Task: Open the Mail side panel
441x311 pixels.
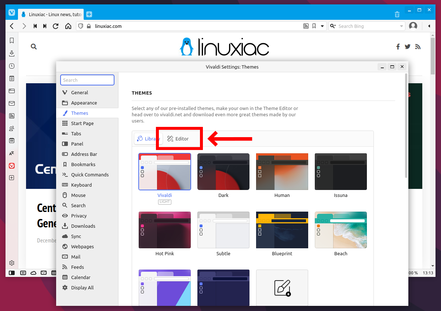Action: (x=12, y=103)
